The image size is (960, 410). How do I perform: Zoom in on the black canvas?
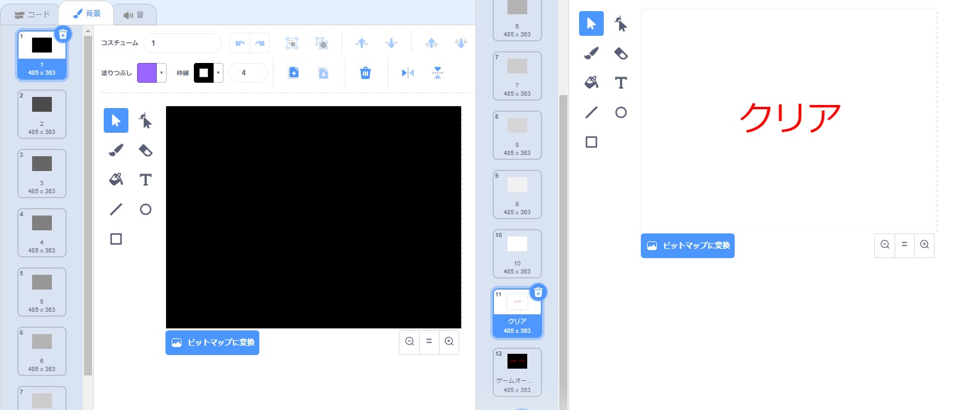pyautogui.click(x=449, y=342)
